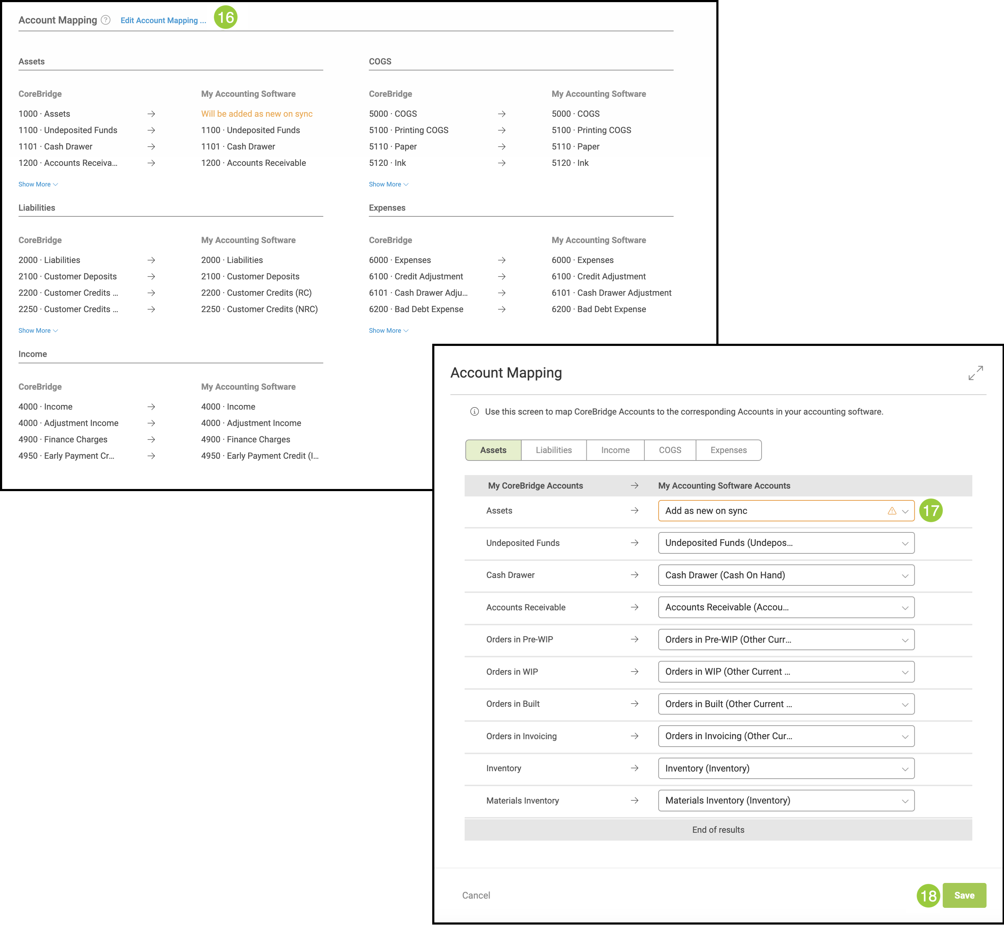Viewport: 1004px width, 926px height.
Task: Click the warning icon in Assets dropdown
Action: click(891, 511)
